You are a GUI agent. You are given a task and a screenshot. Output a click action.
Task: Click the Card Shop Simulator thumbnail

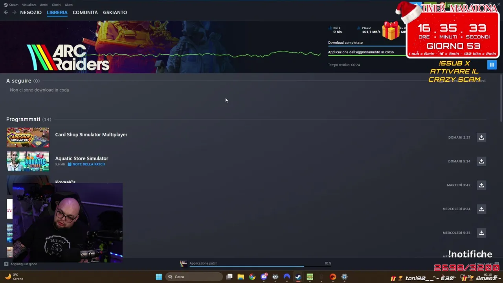point(28,138)
